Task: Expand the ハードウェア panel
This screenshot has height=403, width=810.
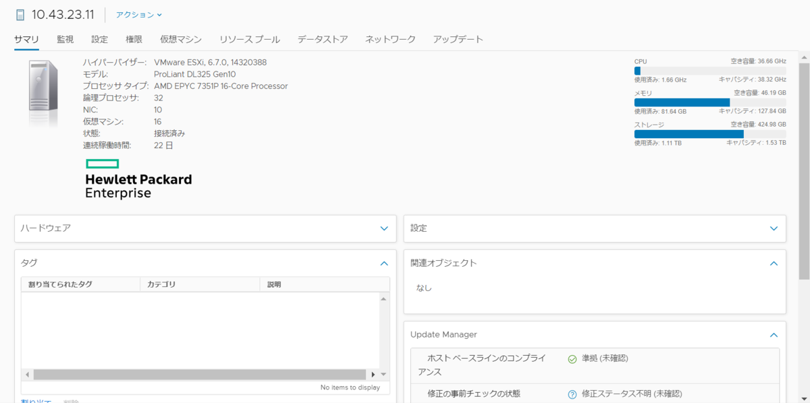Action: click(384, 228)
